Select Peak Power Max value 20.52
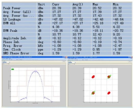The image size is (134, 109). coord(97,8)
